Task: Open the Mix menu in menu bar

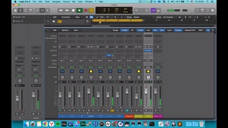Action: click(74, 1)
